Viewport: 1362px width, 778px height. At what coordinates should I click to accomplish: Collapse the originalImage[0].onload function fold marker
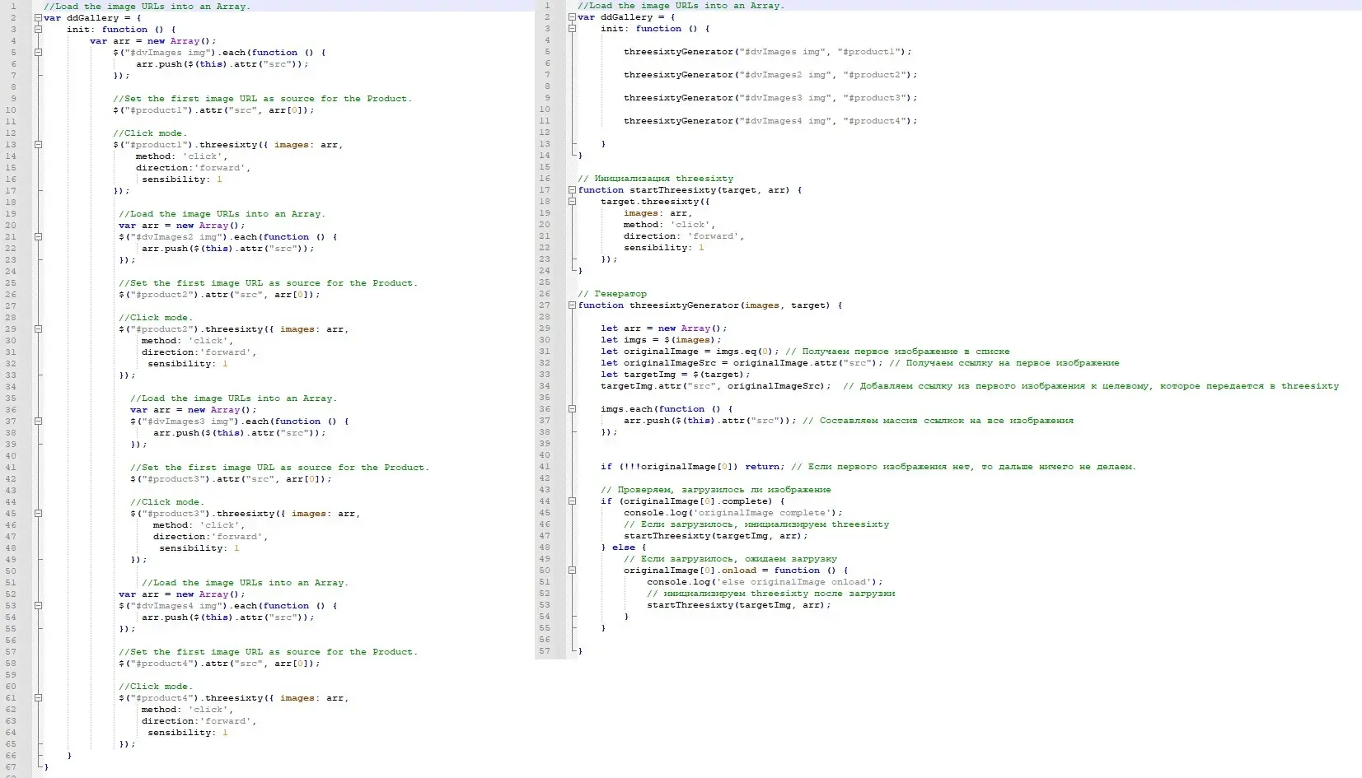(x=572, y=571)
